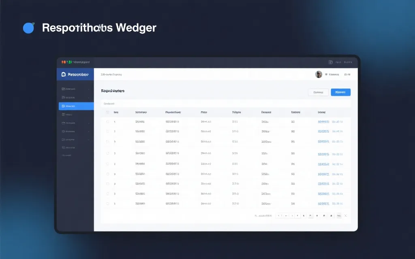Toggle the select-all checkbox in the table header
Screen dimensions: 415x259
107,112
